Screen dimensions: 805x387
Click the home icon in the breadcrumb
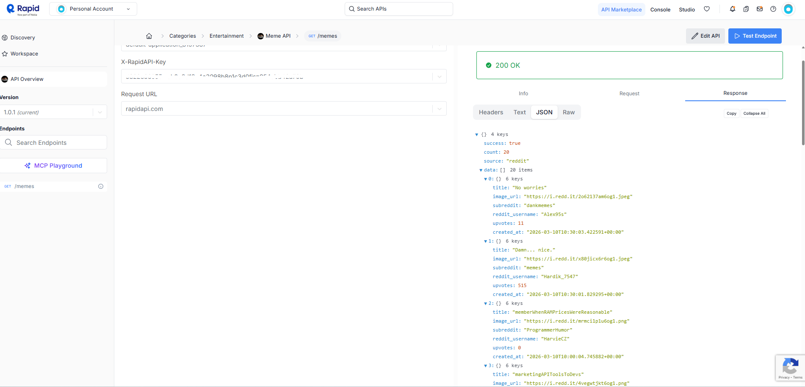149,36
